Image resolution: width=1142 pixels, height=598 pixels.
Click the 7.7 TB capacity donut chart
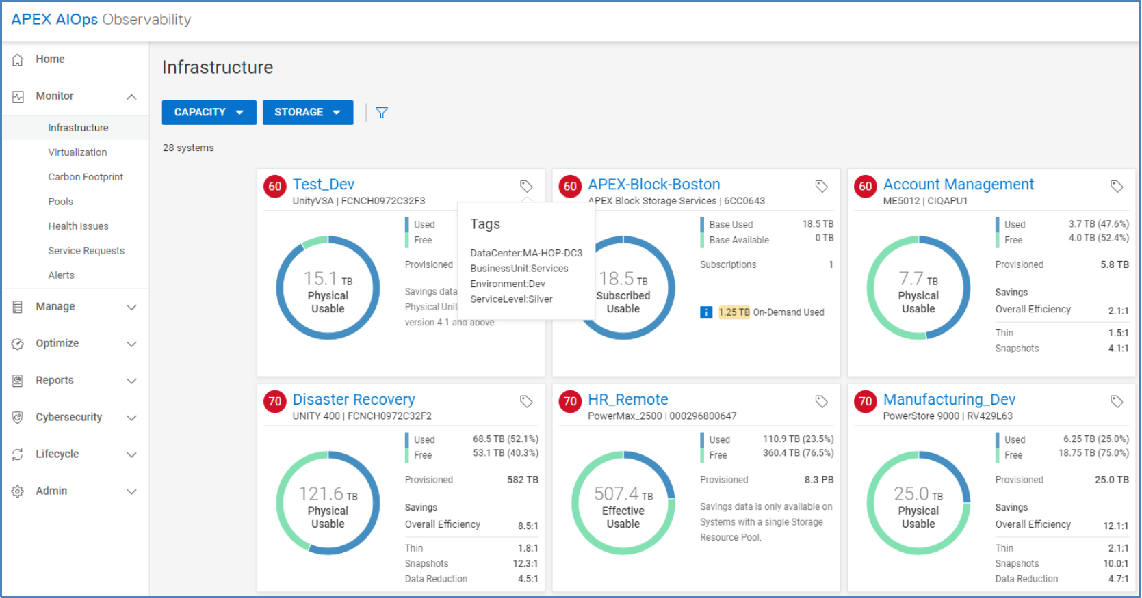[918, 288]
